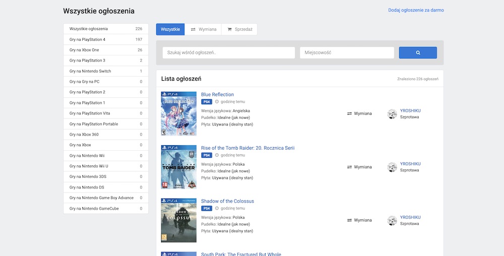The height and width of the screenshot is (256, 504).
Task: Click PS4 badge under Blue Reflection title
Action: [207, 102]
